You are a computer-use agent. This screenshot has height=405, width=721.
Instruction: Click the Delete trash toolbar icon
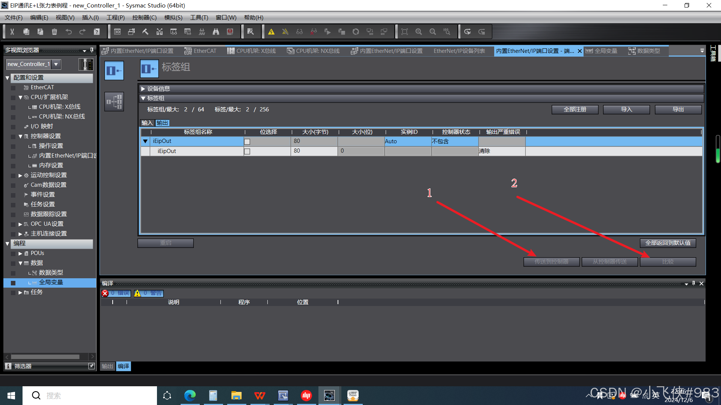tap(54, 32)
